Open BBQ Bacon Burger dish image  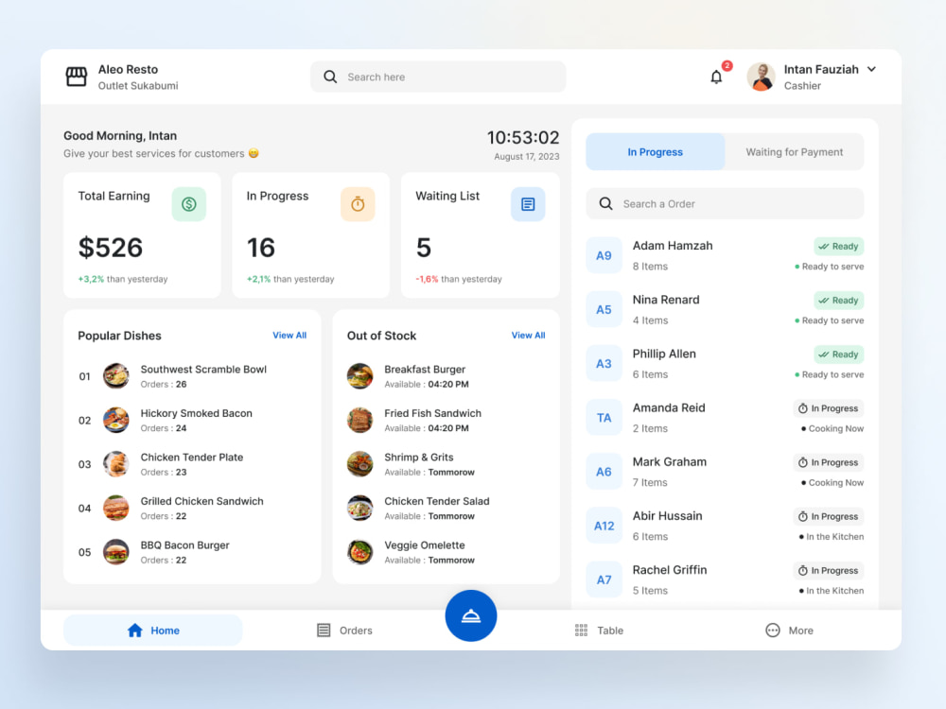point(115,552)
